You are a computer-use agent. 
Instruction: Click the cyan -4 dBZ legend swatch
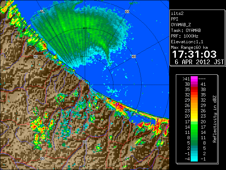(x=194, y=159)
